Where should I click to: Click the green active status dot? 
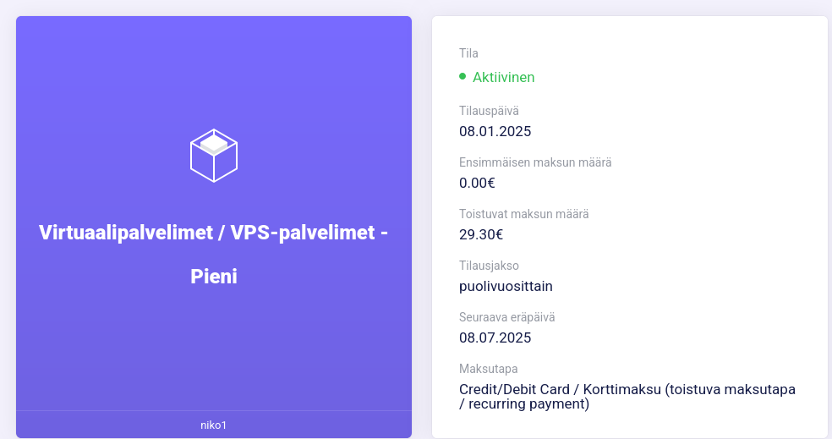tap(463, 76)
